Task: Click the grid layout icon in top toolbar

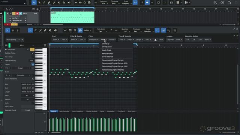Action: 178,3
